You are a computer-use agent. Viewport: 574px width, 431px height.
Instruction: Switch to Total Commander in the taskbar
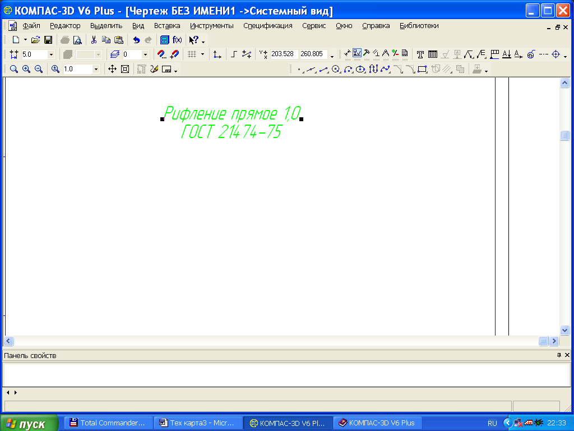coord(109,423)
